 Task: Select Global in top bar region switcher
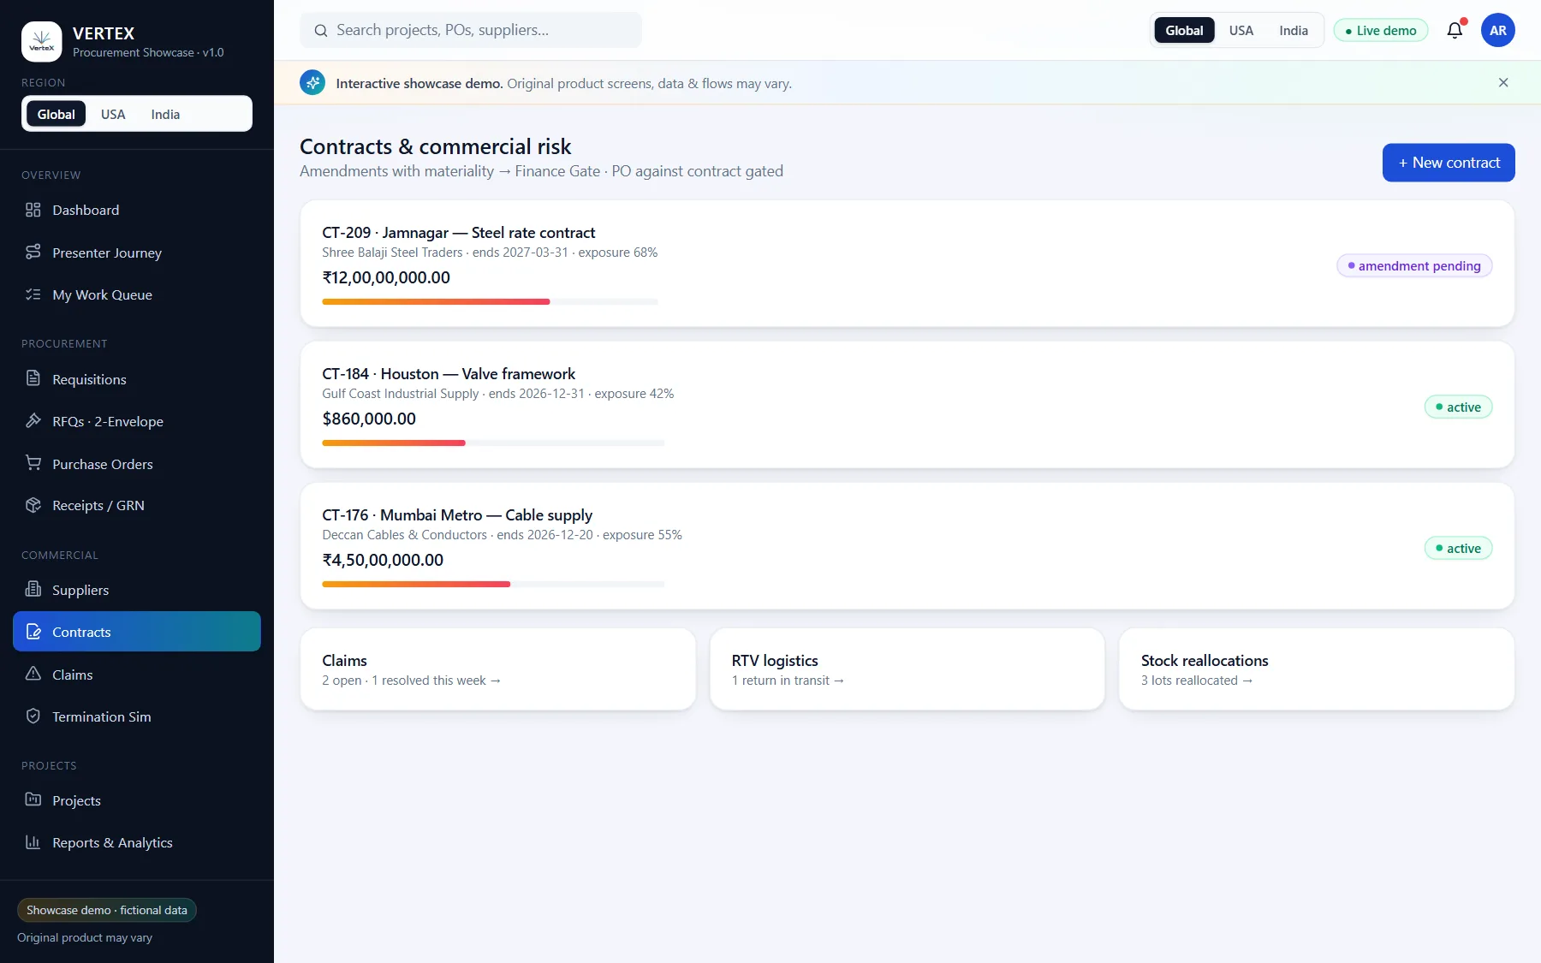click(1184, 30)
